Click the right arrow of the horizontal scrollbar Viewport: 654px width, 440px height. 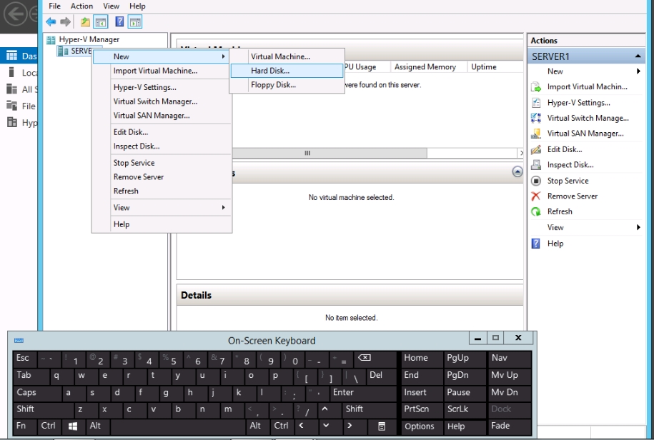pos(520,153)
